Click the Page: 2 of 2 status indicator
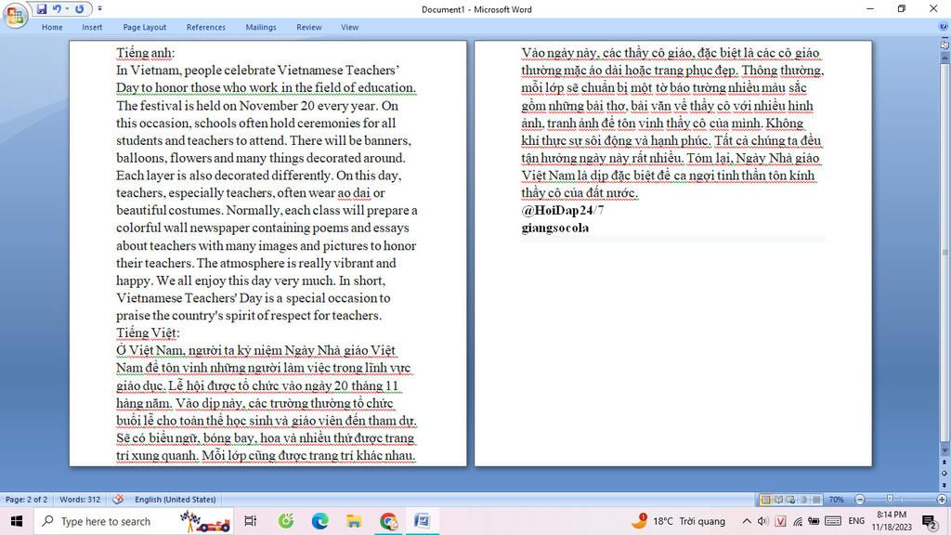The width and height of the screenshot is (951, 535). point(26,499)
